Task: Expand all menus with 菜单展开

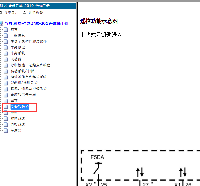Action: [11, 12]
